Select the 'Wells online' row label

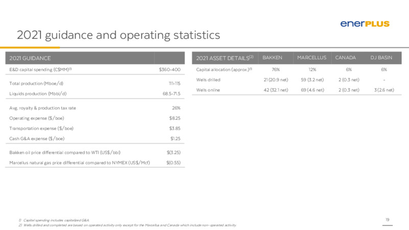(x=208, y=90)
